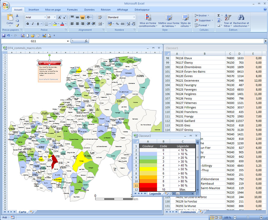Click the insert function fx icon
The image size is (268, 220).
coord(86,41)
